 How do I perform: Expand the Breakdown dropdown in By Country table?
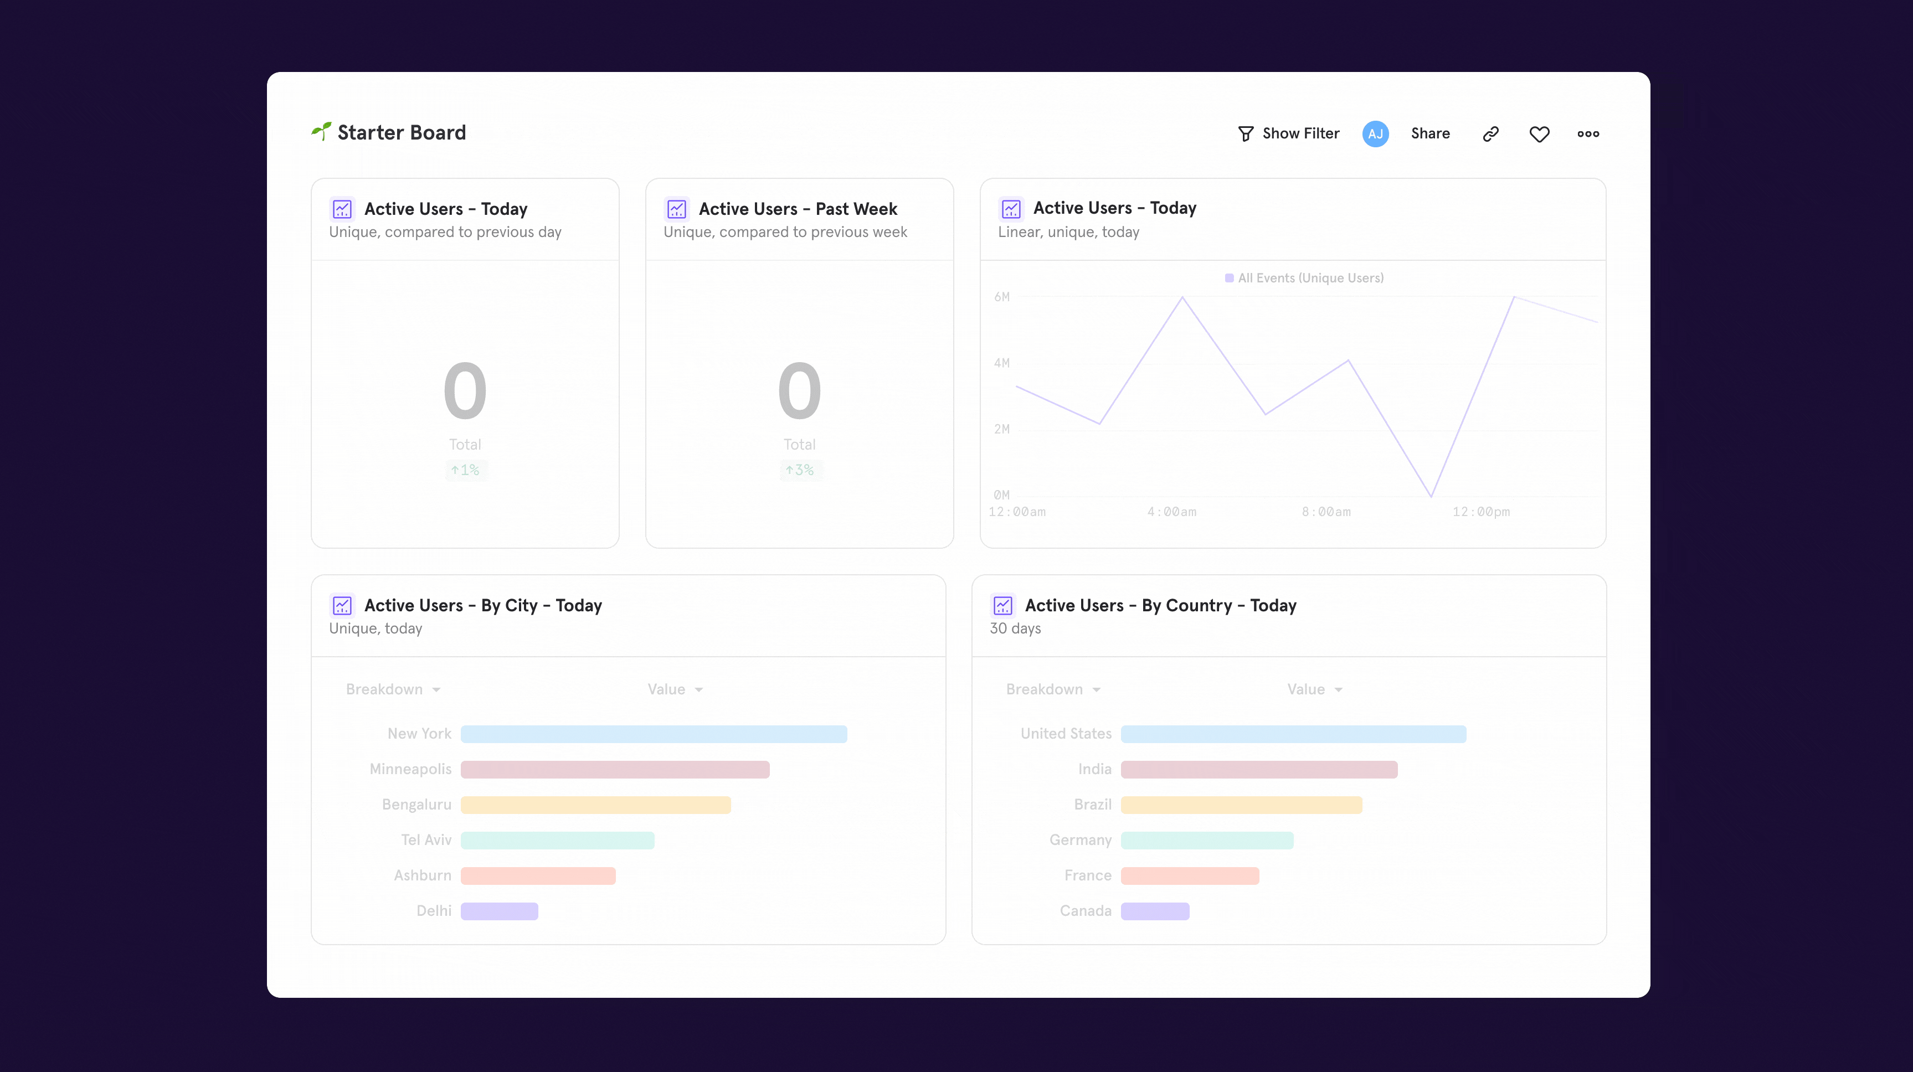tap(1051, 688)
